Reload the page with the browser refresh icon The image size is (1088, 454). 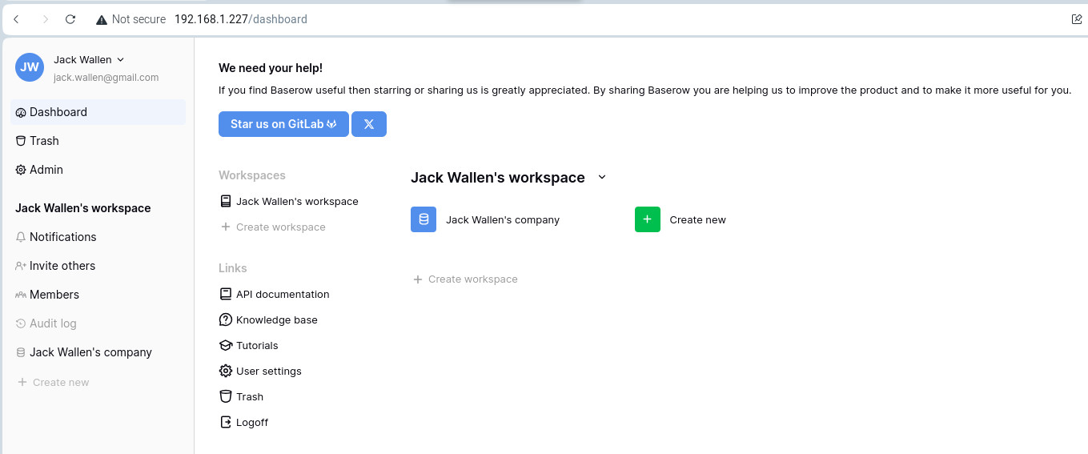pos(70,19)
